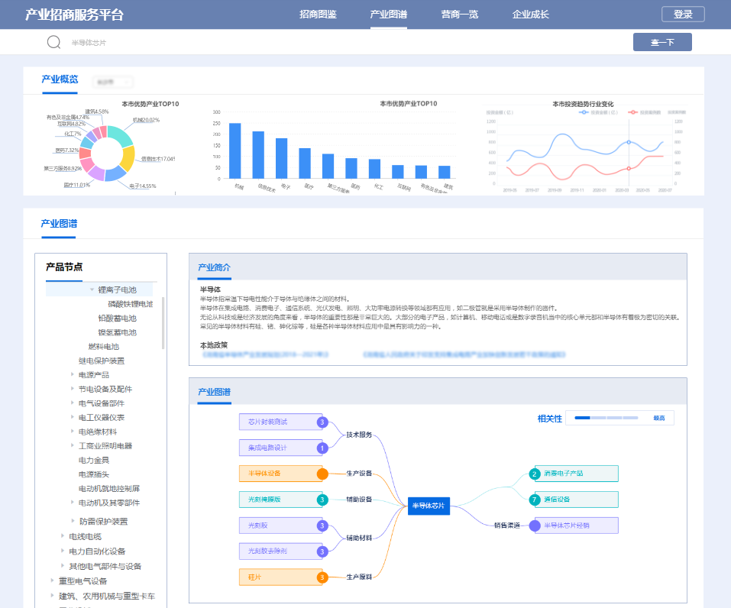Open the 企业成长 navigation tab
Viewport: 731px width, 608px height.
tap(530, 15)
